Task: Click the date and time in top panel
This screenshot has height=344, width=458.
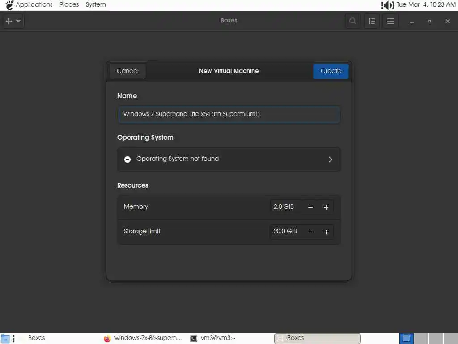Action: click(x=426, y=4)
